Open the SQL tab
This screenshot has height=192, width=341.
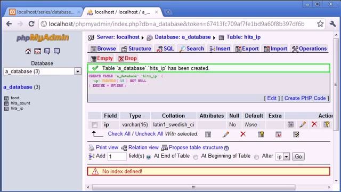pos(165,49)
